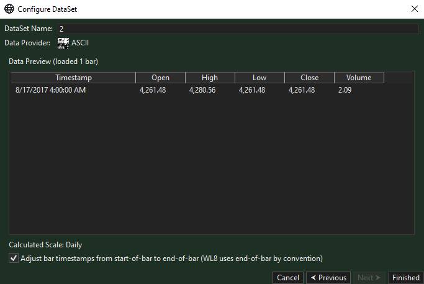Close the Configure DataSet dialog
Viewport: 424px width, 284px height.
[x=414, y=9]
